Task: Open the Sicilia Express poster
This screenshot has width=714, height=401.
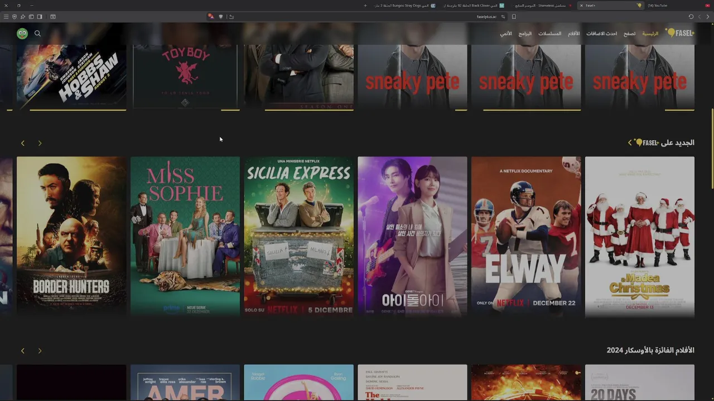Action: pos(299,237)
